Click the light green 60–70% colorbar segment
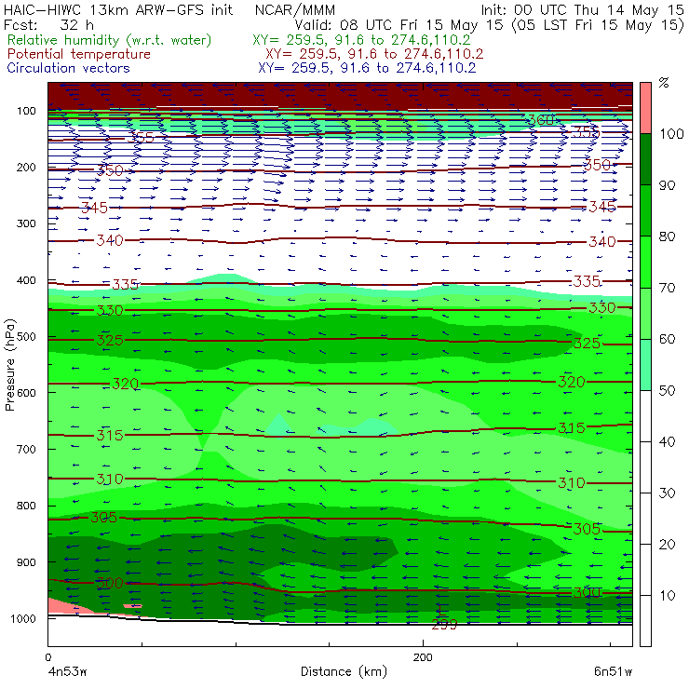 pyautogui.click(x=645, y=313)
